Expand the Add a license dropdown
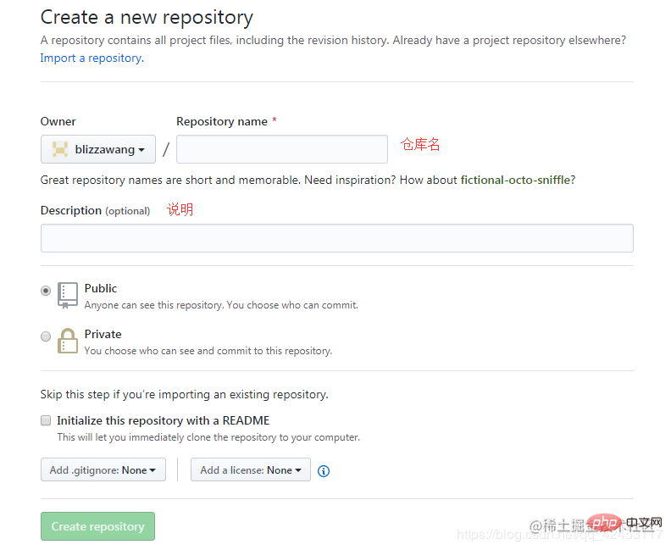The height and width of the screenshot is (550, 671). (x=250, y=470)
